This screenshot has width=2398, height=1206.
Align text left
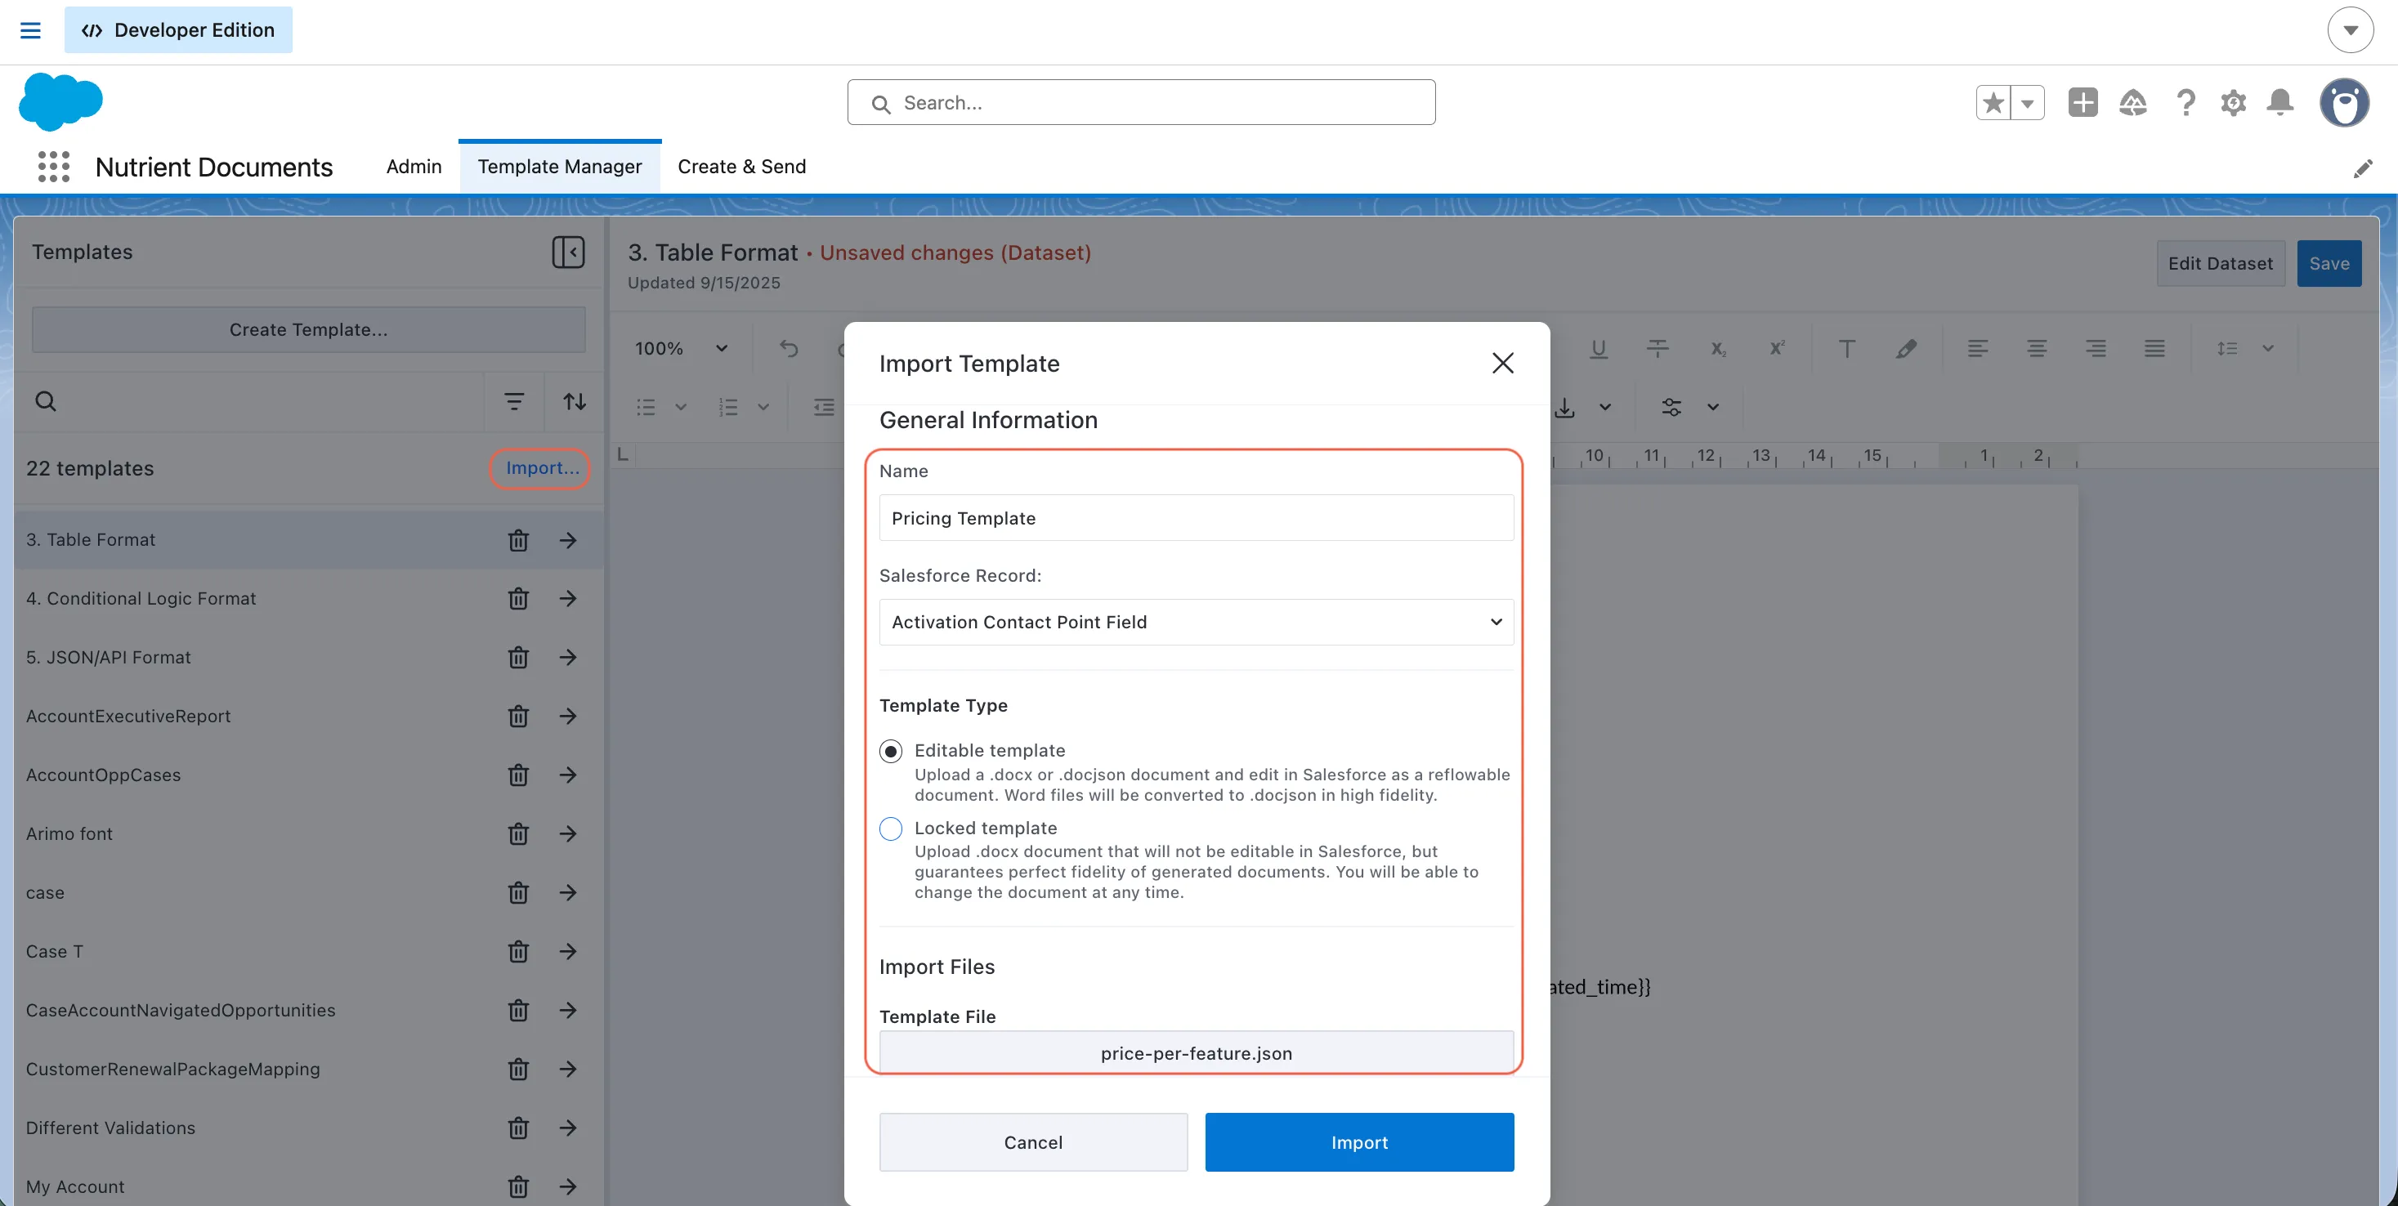(x=1977, y=349)
